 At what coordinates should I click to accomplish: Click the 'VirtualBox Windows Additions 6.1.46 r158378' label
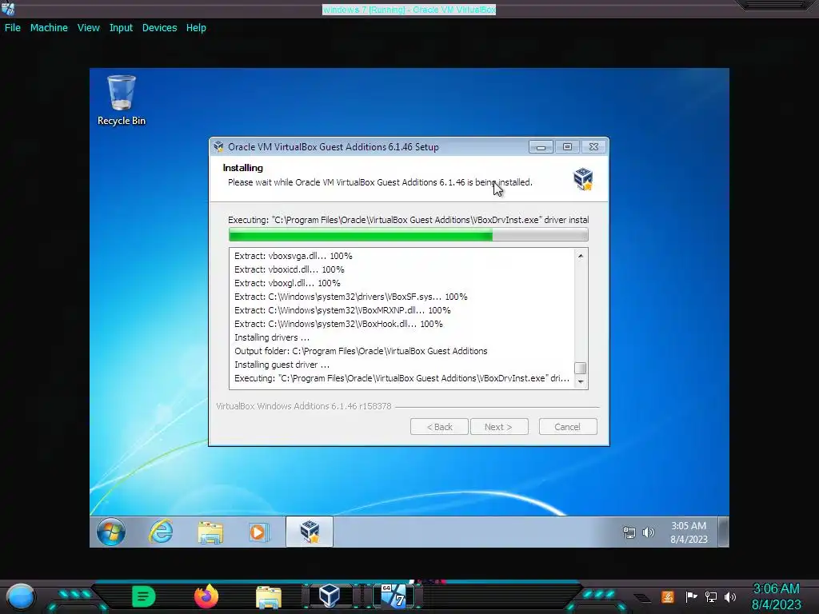(x=303, y=405)
